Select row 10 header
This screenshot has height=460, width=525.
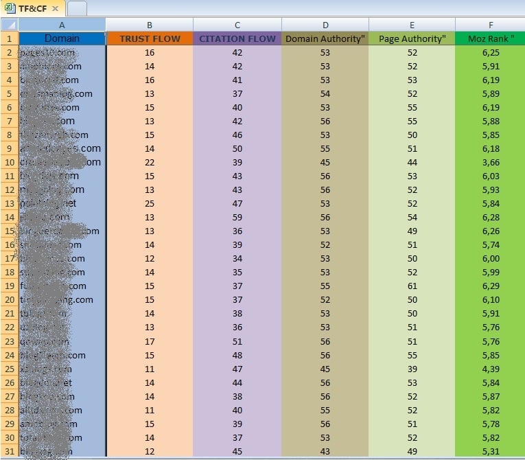9,162
